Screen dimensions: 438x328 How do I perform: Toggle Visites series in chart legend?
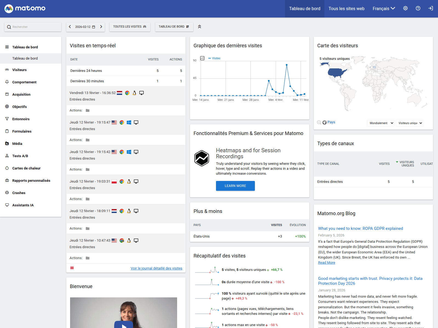click(x=214, y=58)
